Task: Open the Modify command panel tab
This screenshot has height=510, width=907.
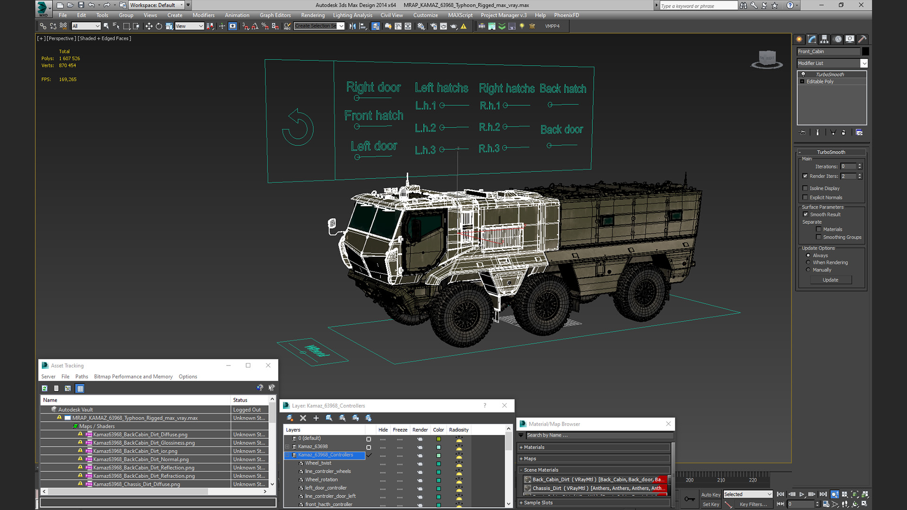Action: point(812,39)
